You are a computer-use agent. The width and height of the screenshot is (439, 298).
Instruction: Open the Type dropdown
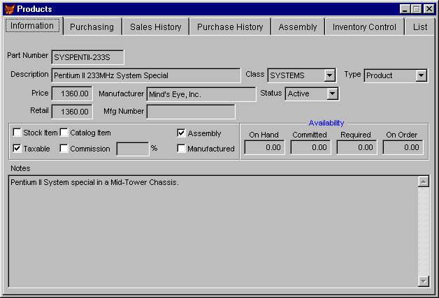pos(421,75)
